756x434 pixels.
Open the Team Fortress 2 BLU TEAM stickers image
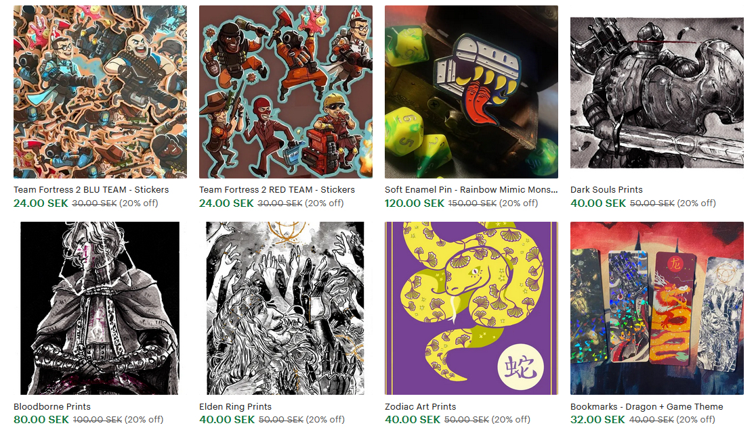click(100, 92)
